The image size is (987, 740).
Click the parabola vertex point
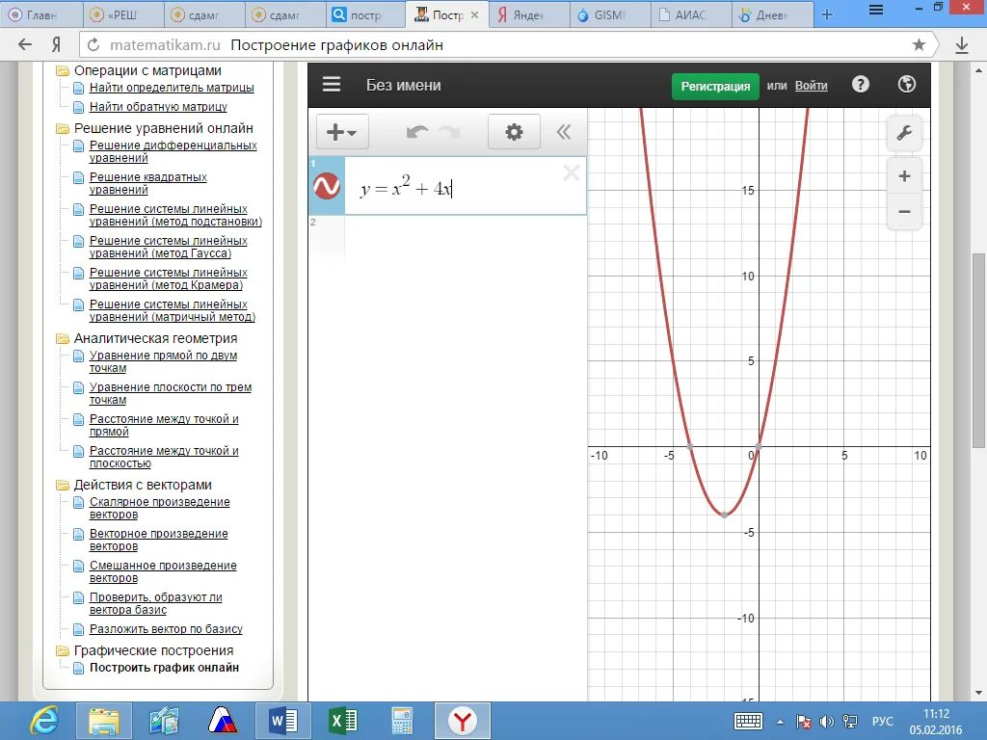[x=725, y=515]
